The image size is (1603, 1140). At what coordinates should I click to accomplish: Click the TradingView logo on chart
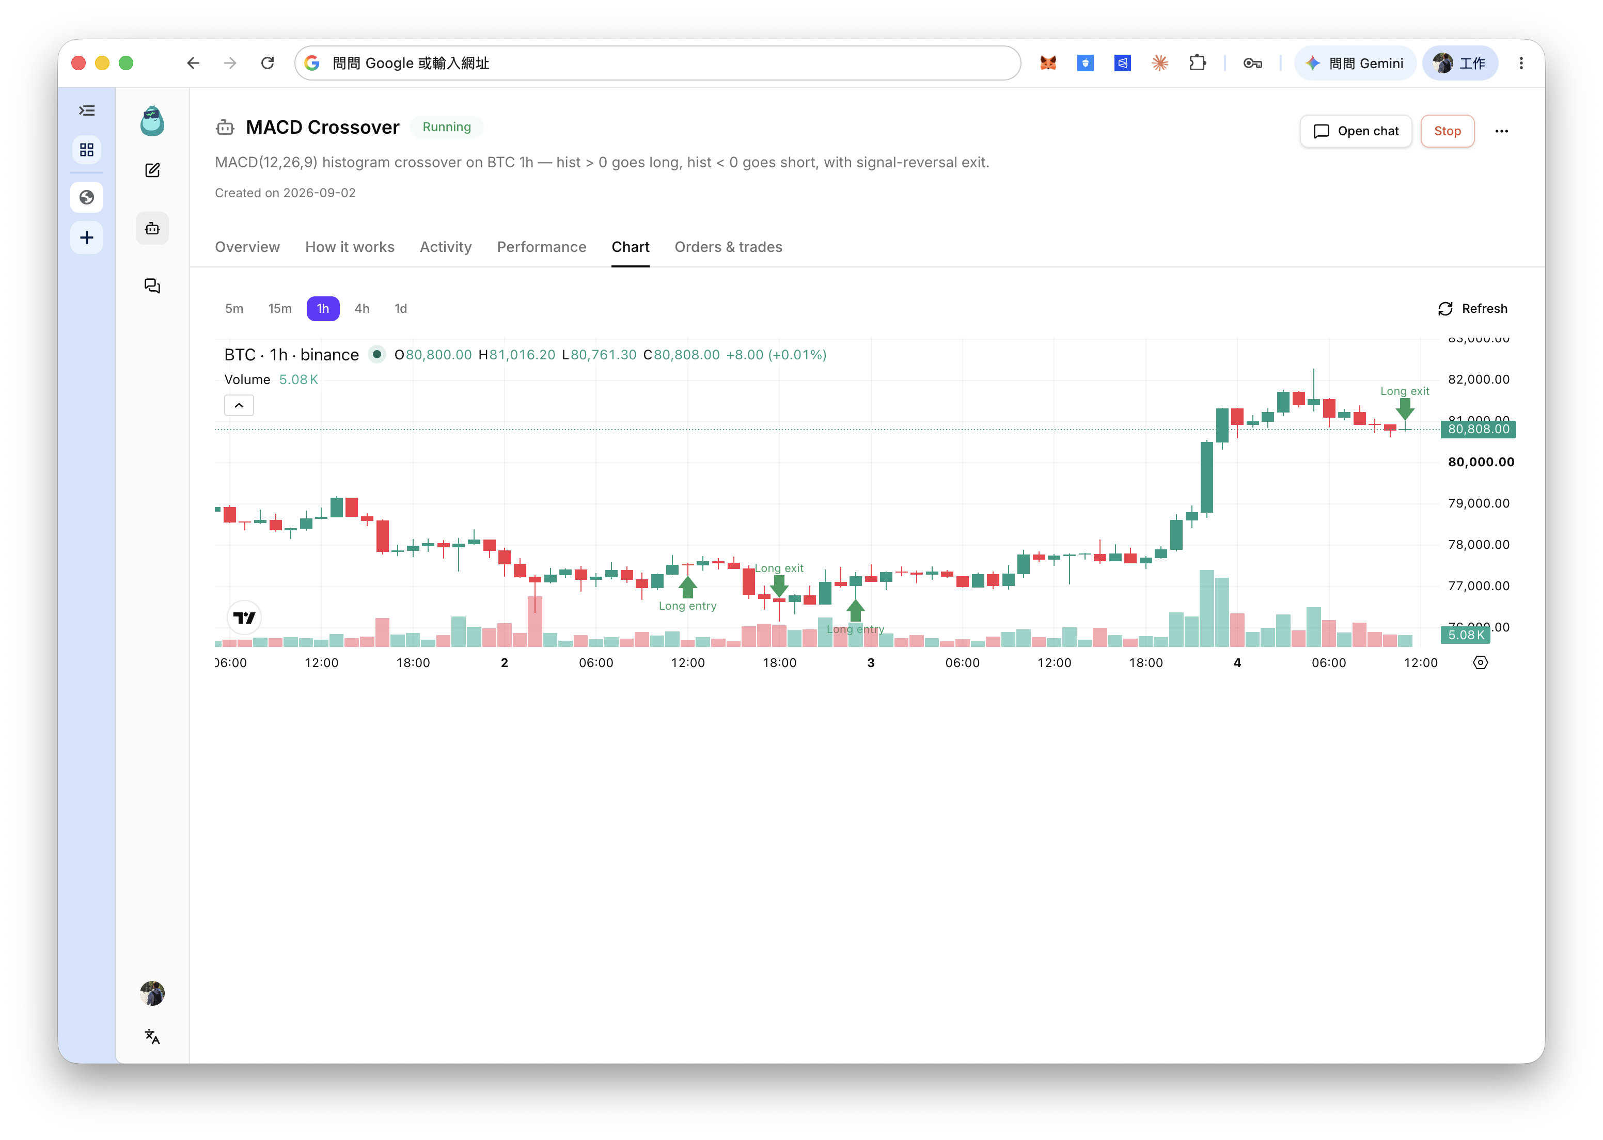pos(244,617)
